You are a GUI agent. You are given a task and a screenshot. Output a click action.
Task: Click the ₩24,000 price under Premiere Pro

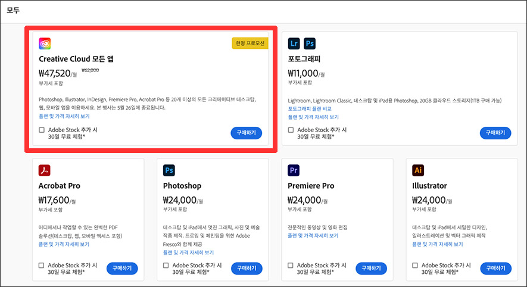(x=307, y=200)
